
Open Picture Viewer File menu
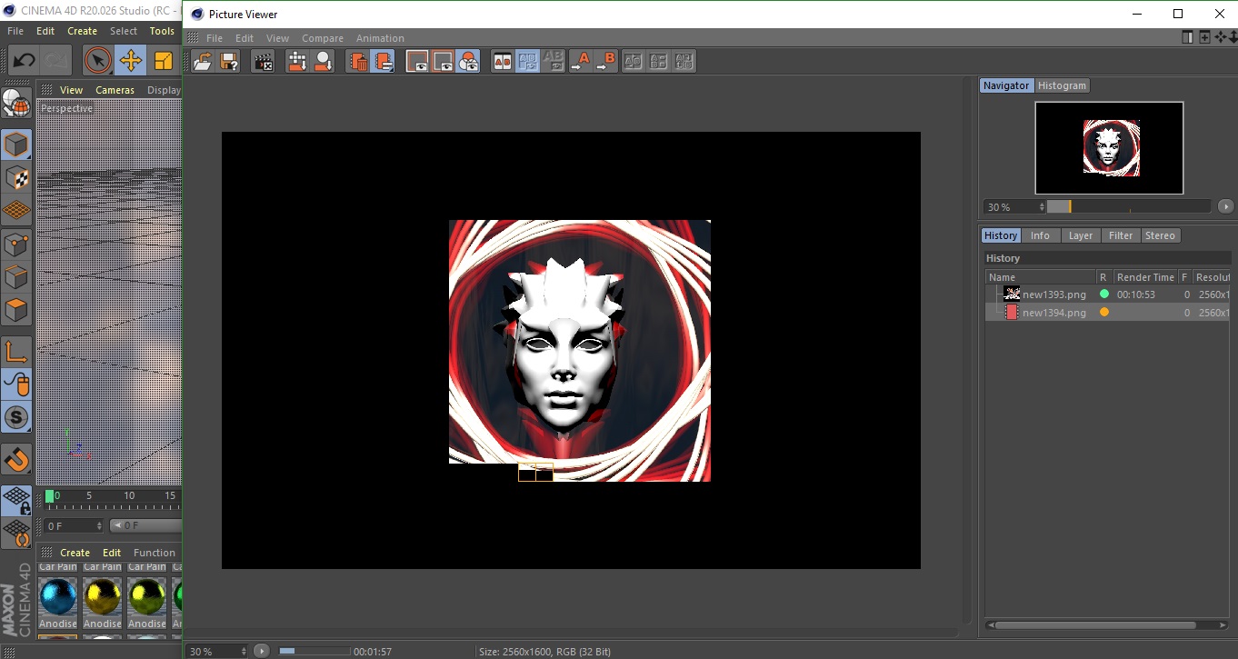pos(215,38)
